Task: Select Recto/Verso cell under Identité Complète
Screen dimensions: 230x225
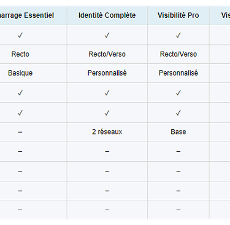Action: tap(107, 54)
